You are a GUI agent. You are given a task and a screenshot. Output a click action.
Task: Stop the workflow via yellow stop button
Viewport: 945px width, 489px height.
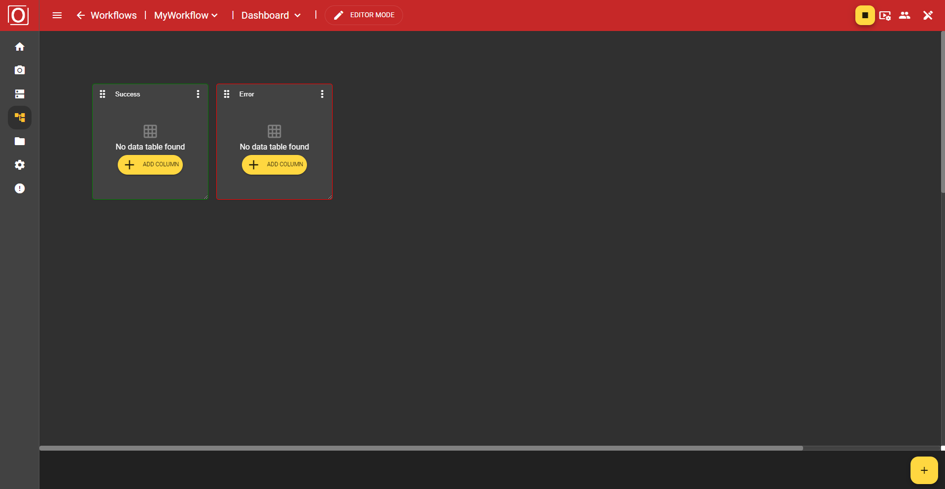coord(865,15)
